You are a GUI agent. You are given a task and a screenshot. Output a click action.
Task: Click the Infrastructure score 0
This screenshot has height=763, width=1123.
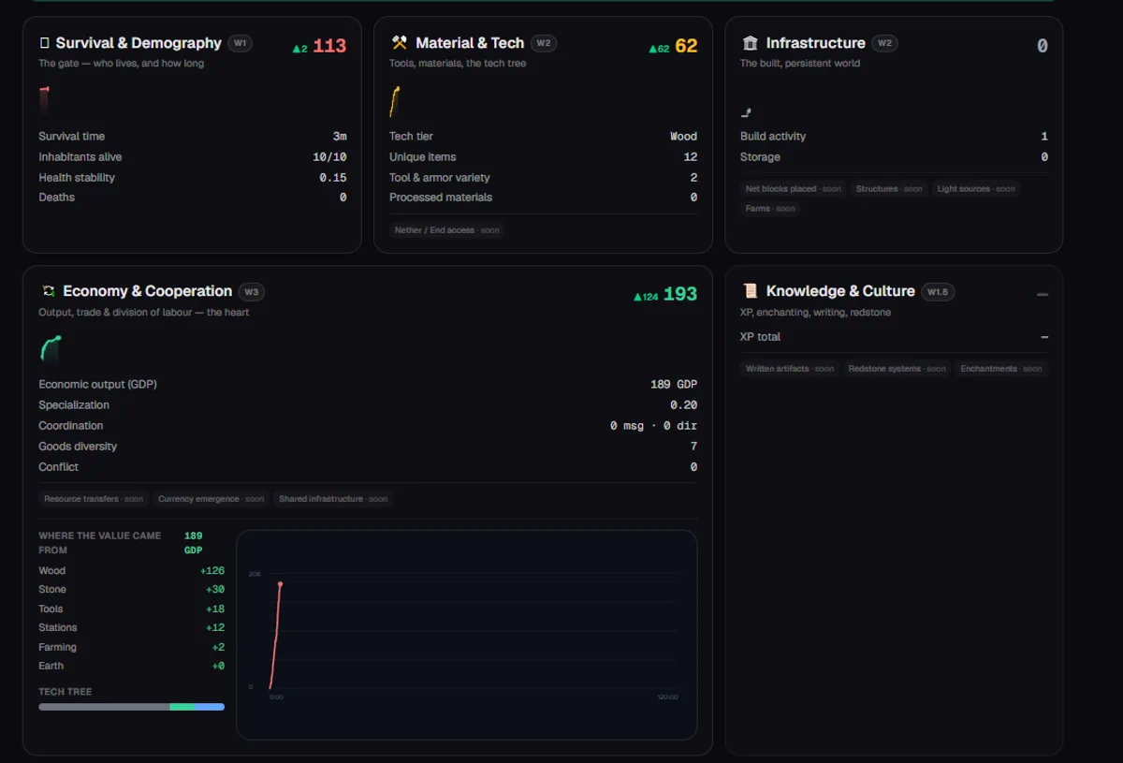1043,46
